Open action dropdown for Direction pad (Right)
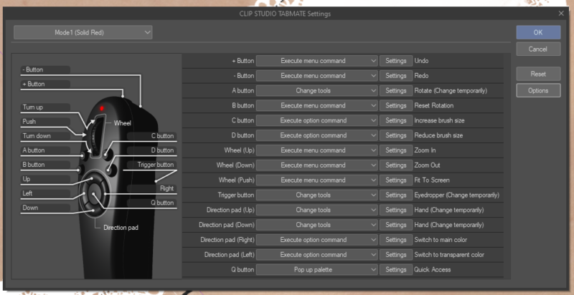The image size is (574, 295). point(316,240)
